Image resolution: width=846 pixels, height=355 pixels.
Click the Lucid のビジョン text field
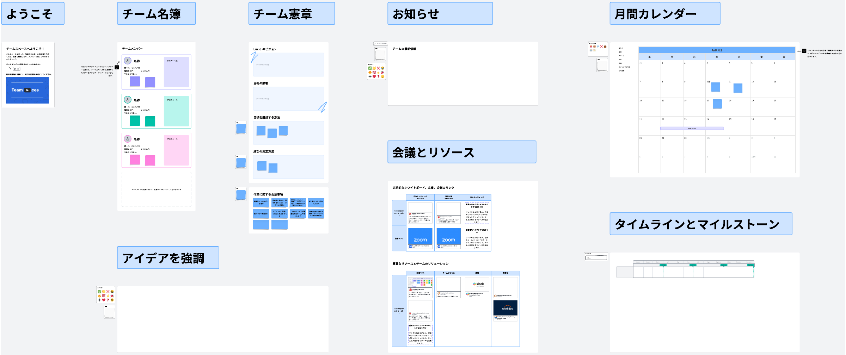(288, 65)
